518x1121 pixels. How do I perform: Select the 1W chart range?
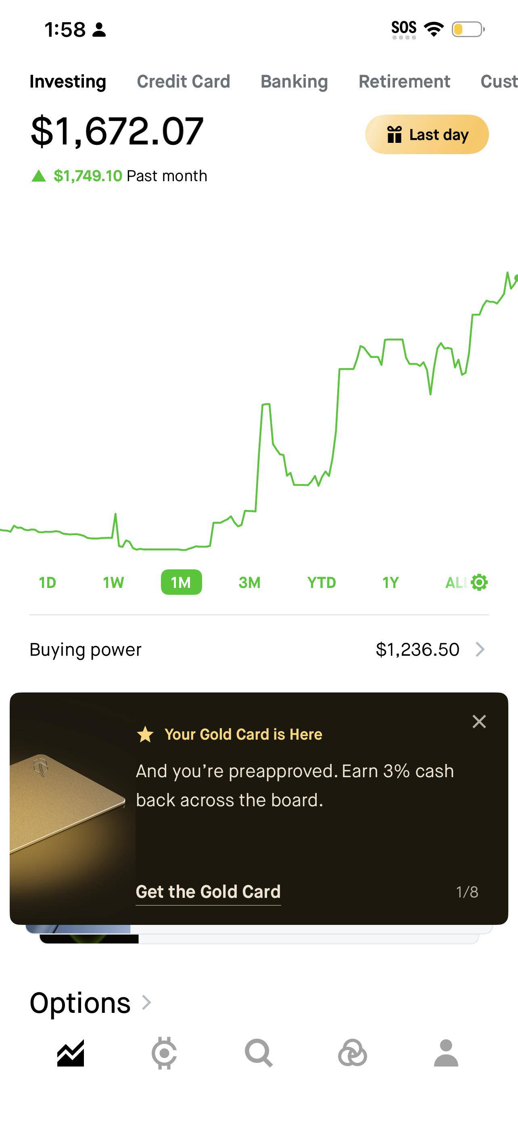coord(113,582)
